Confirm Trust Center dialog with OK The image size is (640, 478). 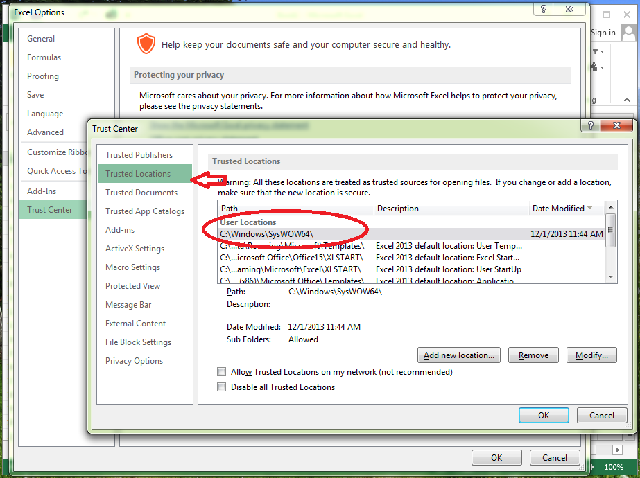coord(544,416)
